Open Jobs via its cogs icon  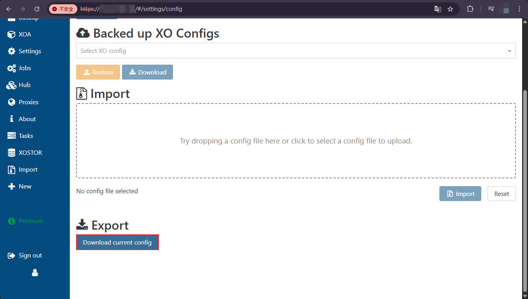[12, 68]
